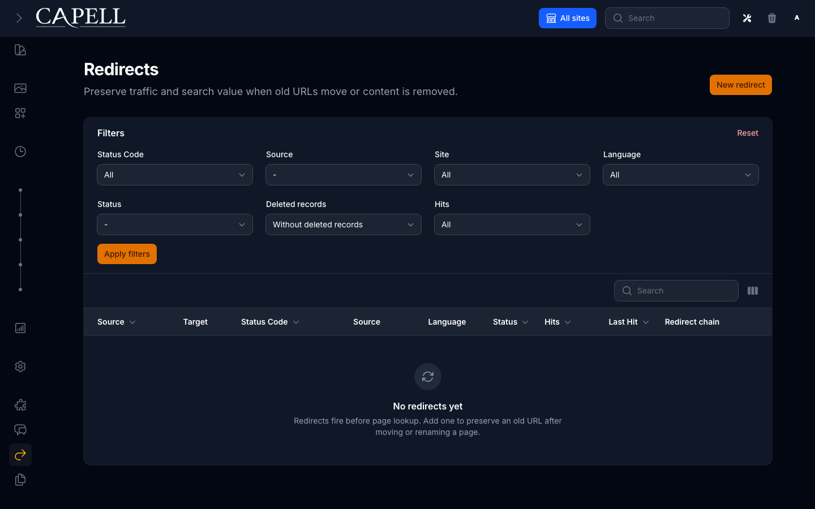
Task: Open the page layout icon in the sidebar
Action: (x=20, y=50)
